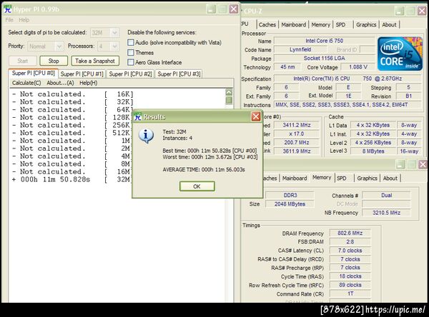Click the 1.088 V core voltage value
Viewport: 429px width, 317px height.
[358, 67]
